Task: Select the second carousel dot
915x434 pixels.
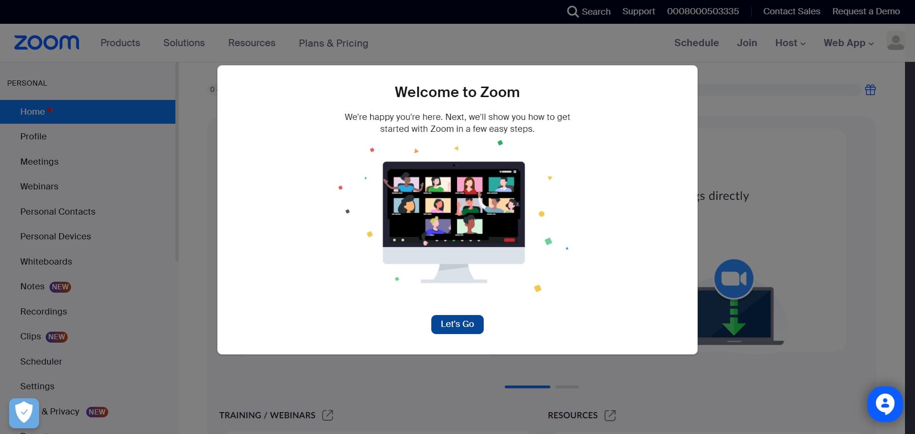Action: tap(567, 387)
